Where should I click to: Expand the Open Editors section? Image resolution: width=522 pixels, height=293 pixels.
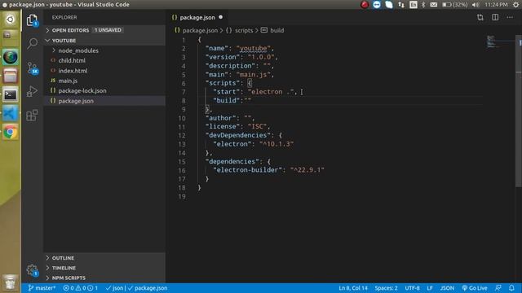tap(104, 30)
